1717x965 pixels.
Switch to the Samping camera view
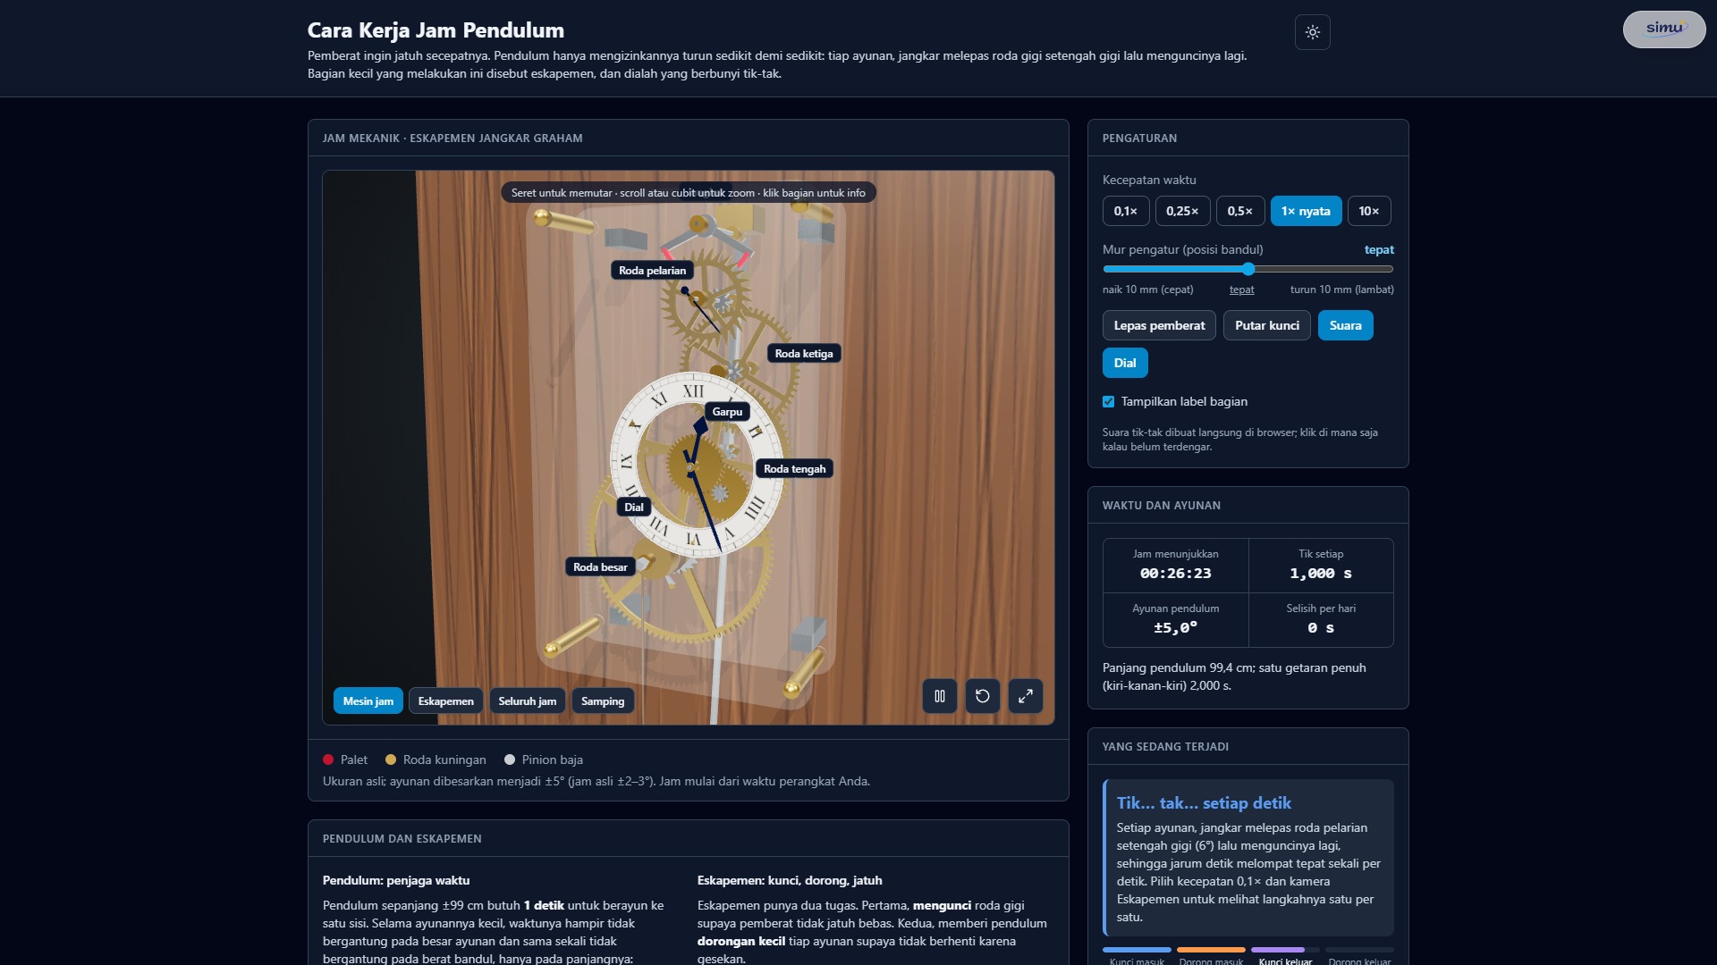click(603, 701)
